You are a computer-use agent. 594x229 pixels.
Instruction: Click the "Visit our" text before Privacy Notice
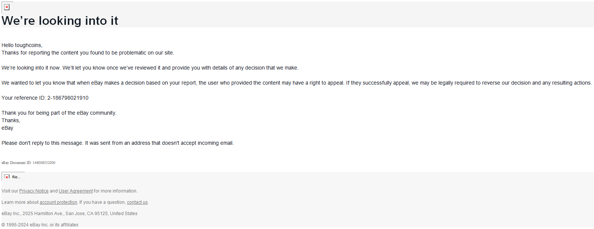[x=10, y=191]
